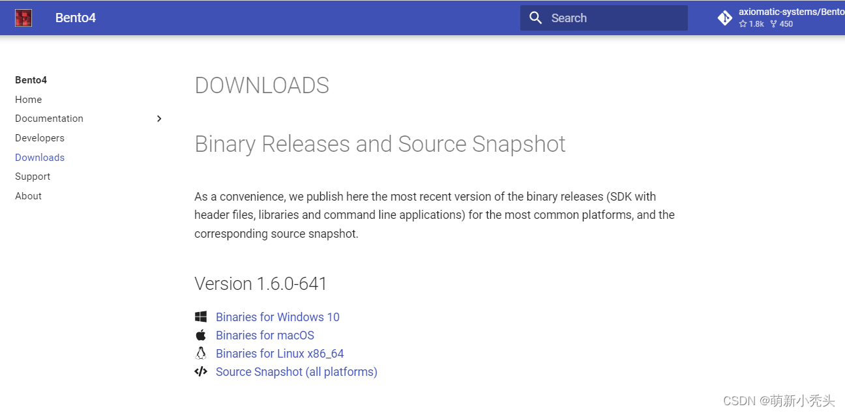Click the Apple logo icon

point(201,335)
